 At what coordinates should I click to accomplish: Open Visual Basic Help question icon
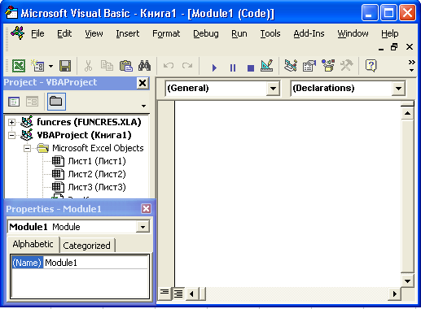pos(371,66)
